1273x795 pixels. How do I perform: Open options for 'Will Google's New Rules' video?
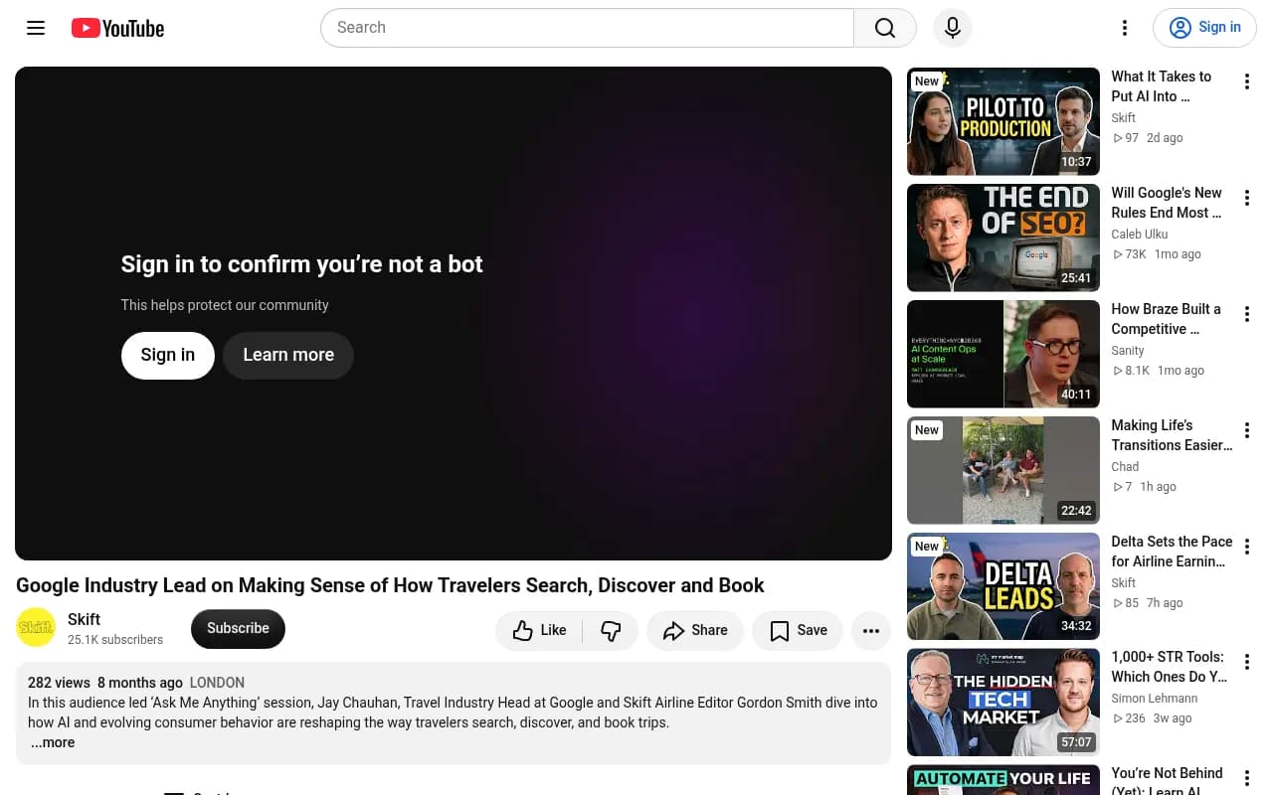tap(1246, 198)
